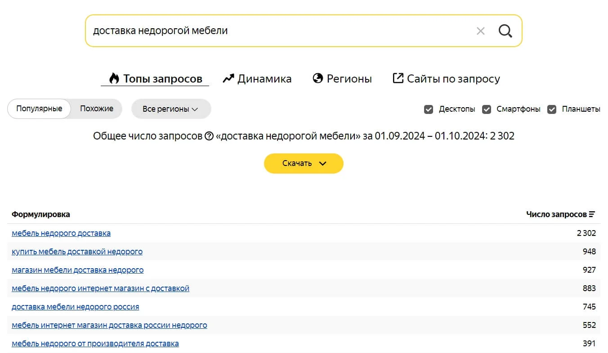Viewport: 608px width, 353px height.
Task: Uncheck the Планшеты checkbox
Action: (552, 109)
